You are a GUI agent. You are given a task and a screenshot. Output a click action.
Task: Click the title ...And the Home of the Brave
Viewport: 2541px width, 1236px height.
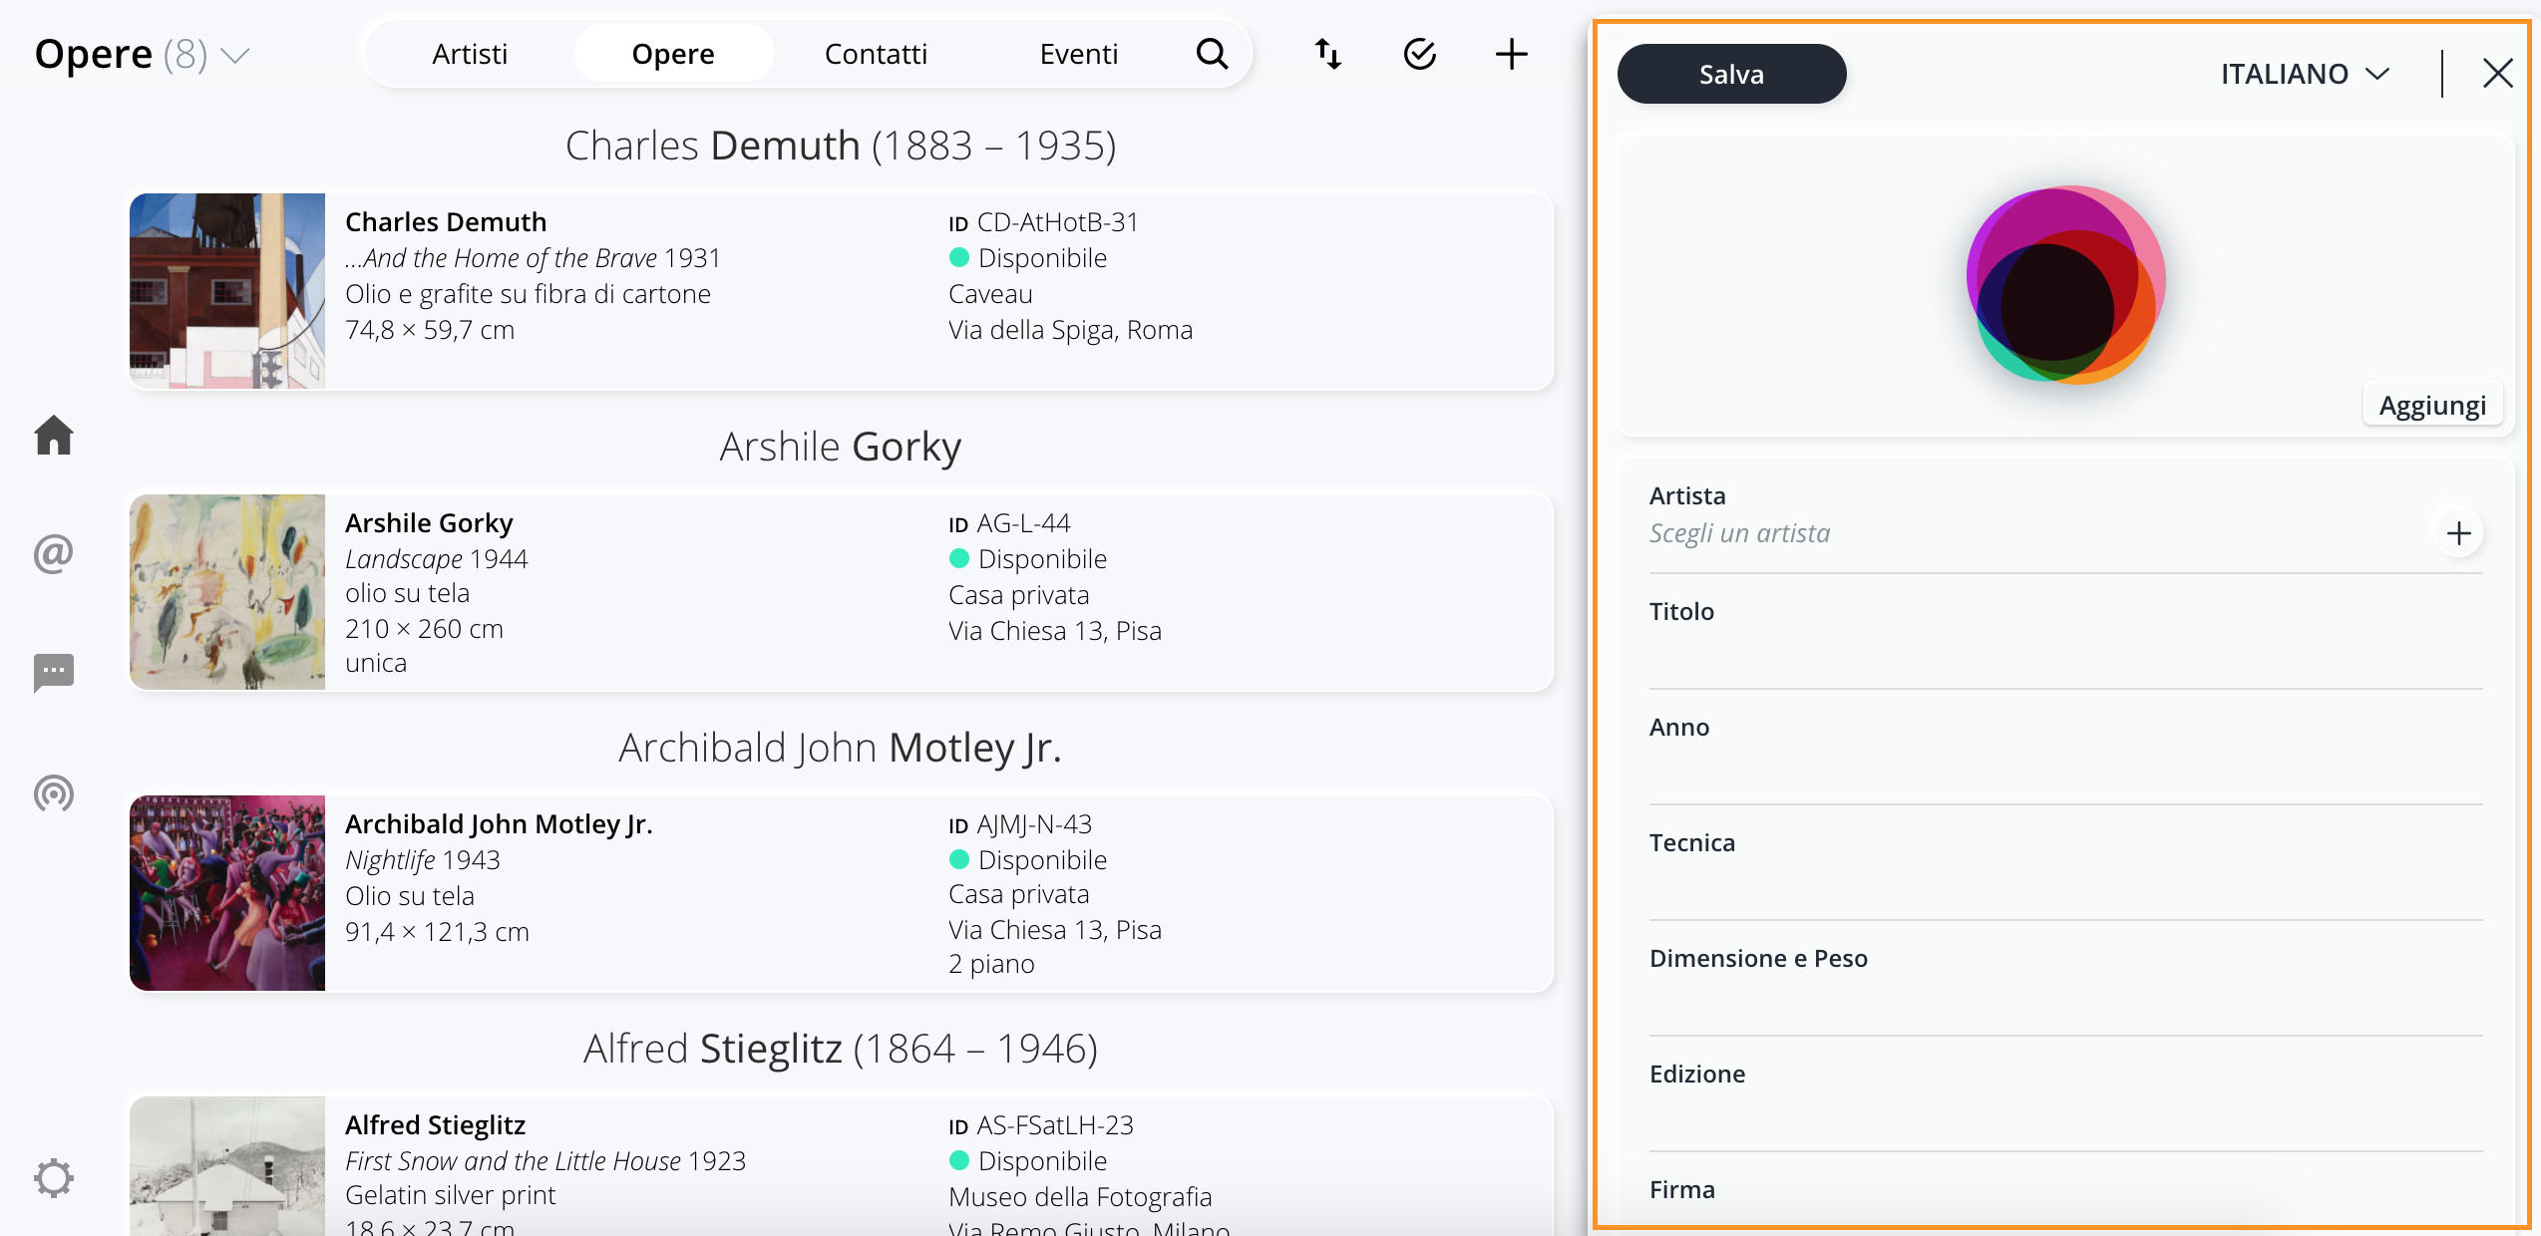[501, 258]
